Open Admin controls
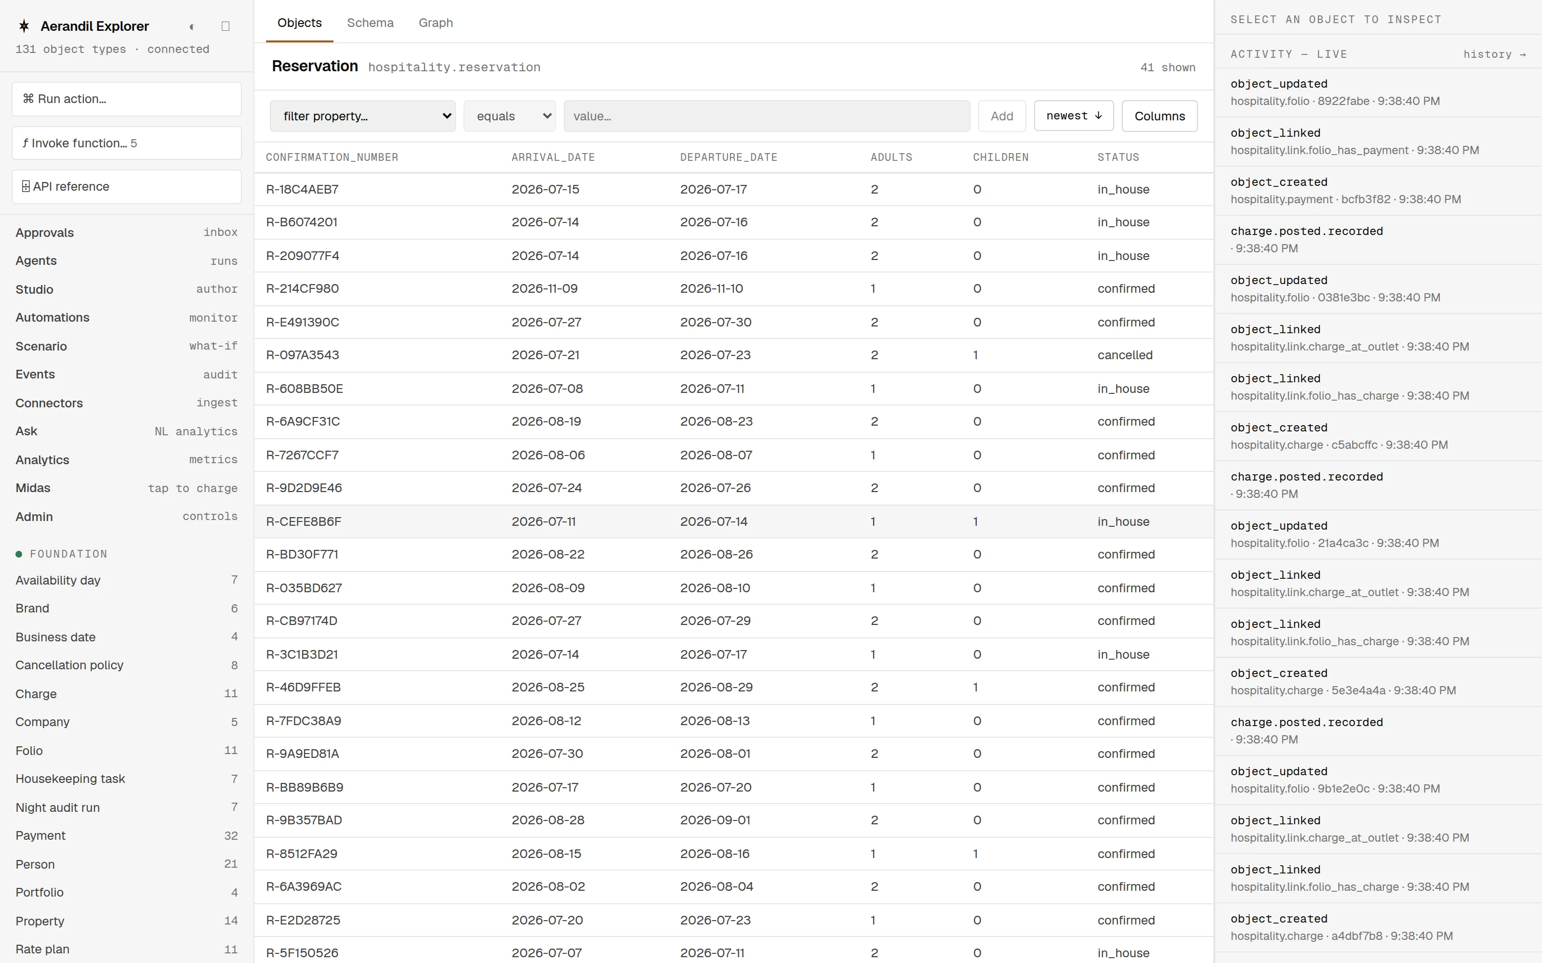The height and width of the screenshot is (963, 1542). tap(126, 517)
